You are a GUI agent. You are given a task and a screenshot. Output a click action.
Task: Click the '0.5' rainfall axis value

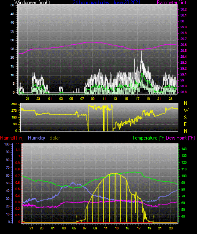18,189
